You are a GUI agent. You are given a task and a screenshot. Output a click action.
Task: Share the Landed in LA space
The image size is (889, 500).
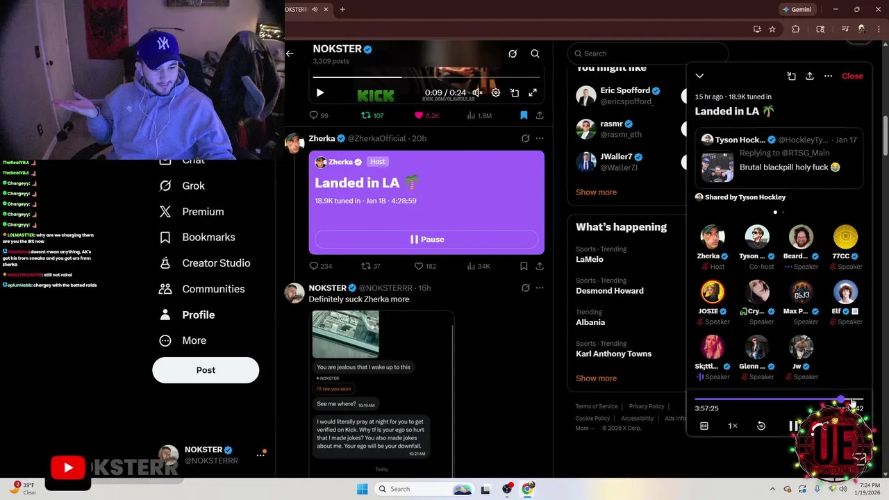(x=810, y=76)
